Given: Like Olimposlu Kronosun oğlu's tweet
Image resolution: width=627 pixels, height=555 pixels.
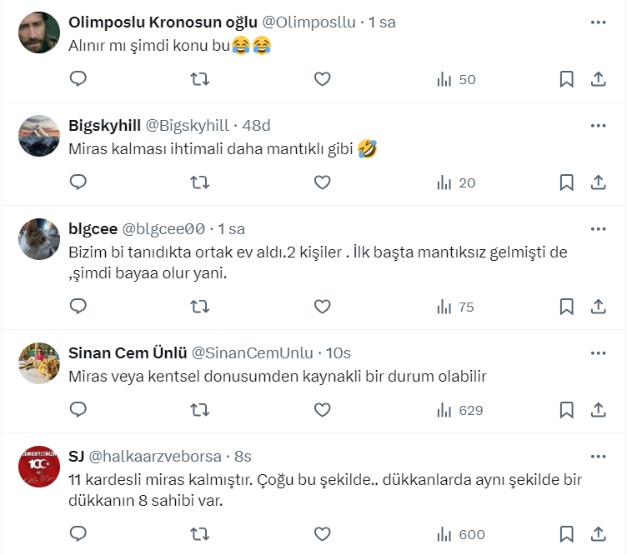Looking at the screenshot, I should click(x=323, y=79).
